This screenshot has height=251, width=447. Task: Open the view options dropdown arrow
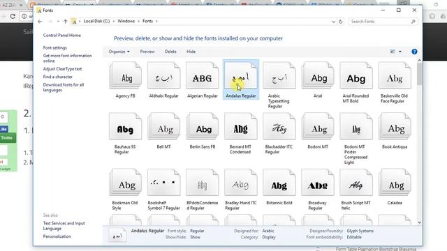click(x=400, y=52)
